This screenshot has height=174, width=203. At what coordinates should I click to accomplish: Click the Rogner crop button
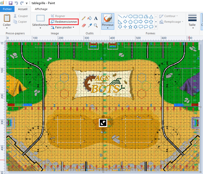point(58,16)
